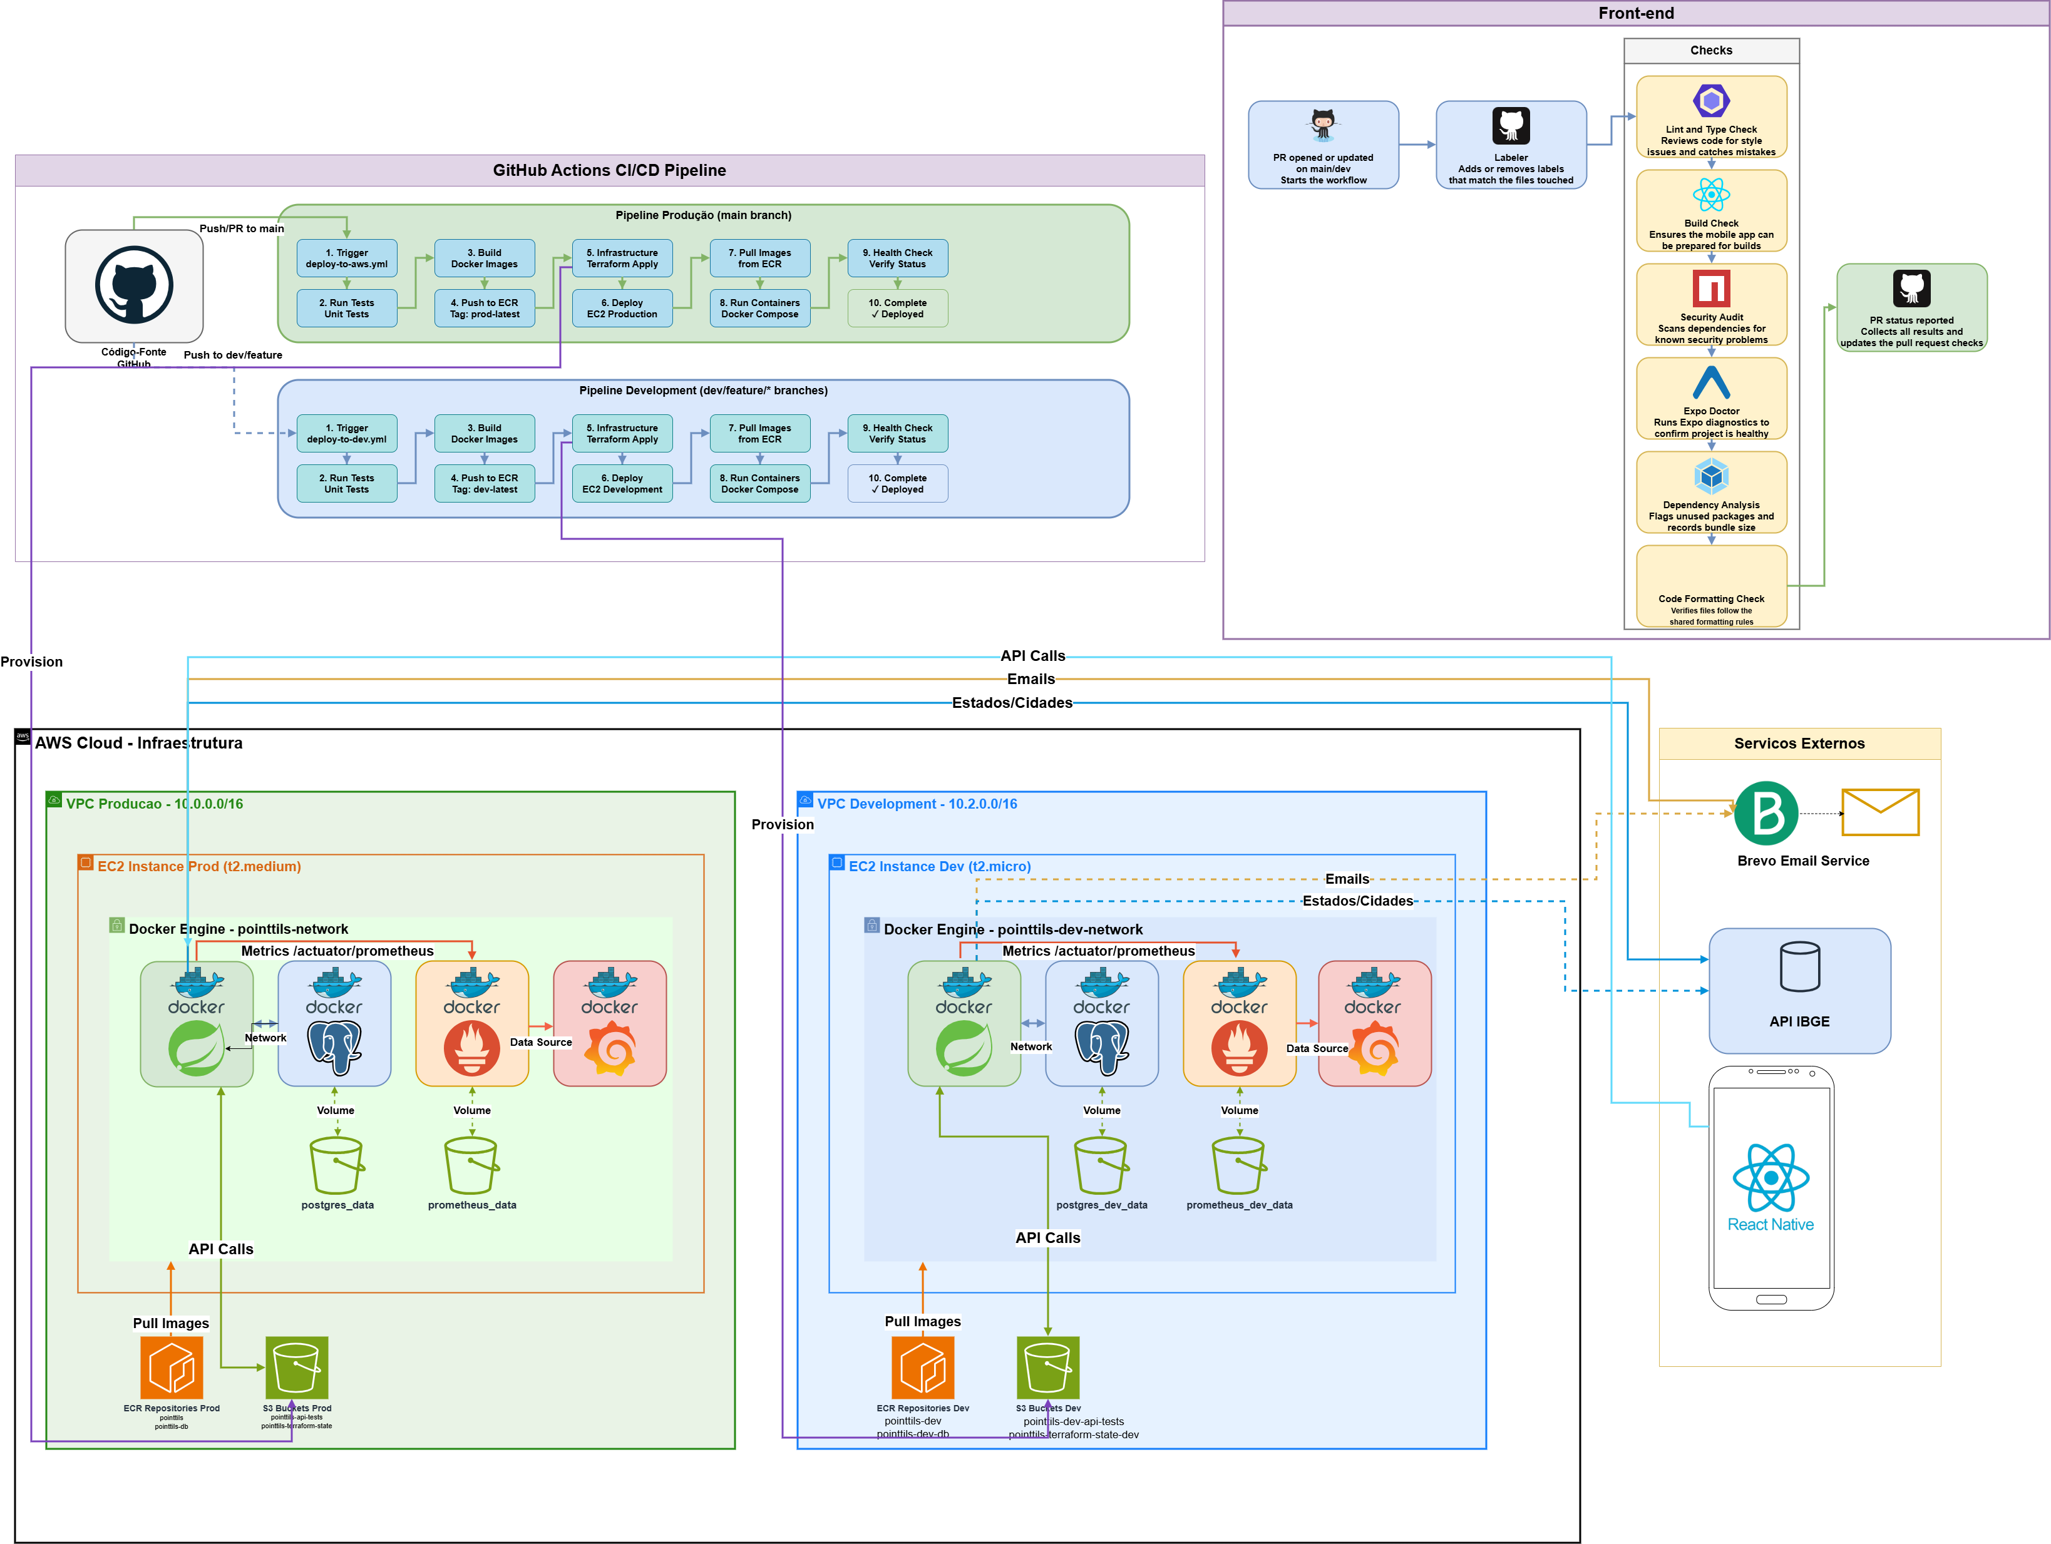Click the Expo Doctor check icon
Screen dimensions: 2051x1544
tap(1710, 382)
